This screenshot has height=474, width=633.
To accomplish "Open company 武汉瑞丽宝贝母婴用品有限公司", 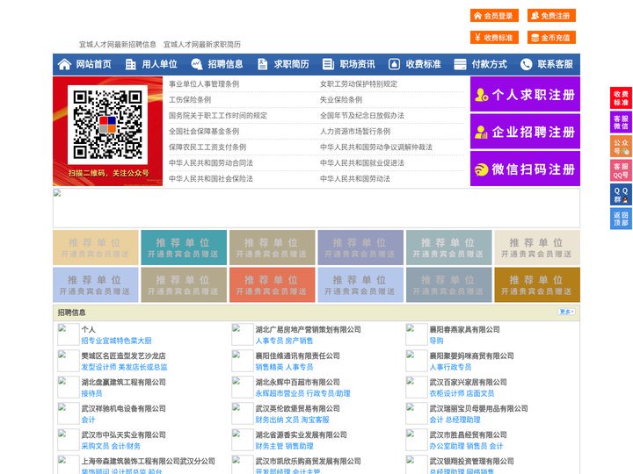I will pyautogui.click(x=478, y=408).
